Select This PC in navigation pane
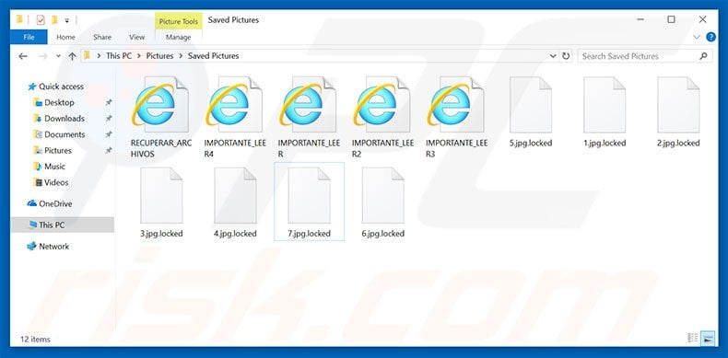Screen dimensions: 728x358 [63, 225]
